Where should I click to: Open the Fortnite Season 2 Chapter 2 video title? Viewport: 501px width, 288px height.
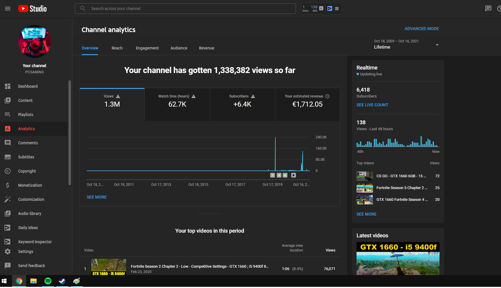(x=199, y=266)
